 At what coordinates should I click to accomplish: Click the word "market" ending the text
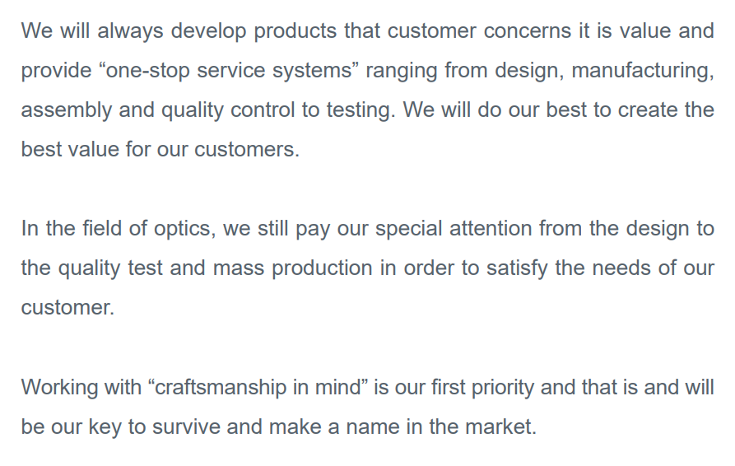click(x=502, y=426)
